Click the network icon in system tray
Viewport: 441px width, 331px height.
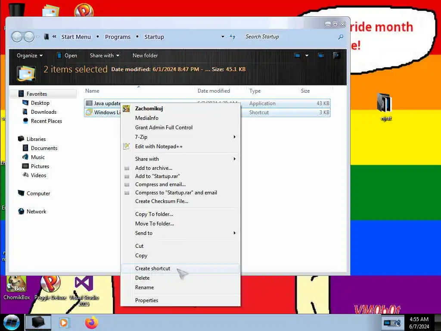(x=388, y=323)
